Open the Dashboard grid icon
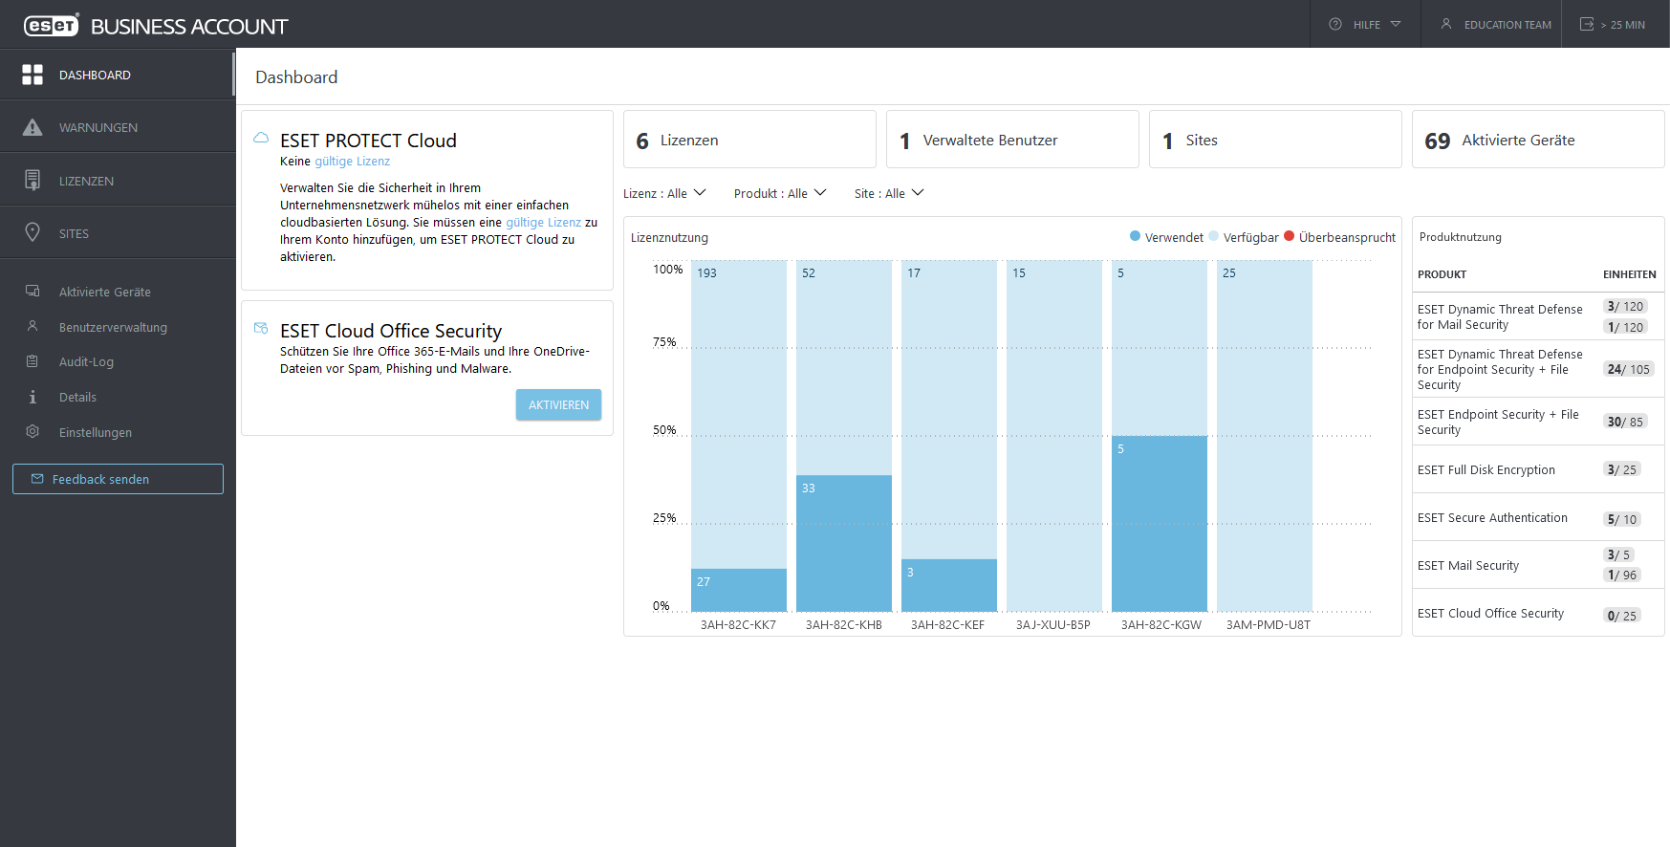Viewport: 1670px width, 847px height. (x=33, y=75)
